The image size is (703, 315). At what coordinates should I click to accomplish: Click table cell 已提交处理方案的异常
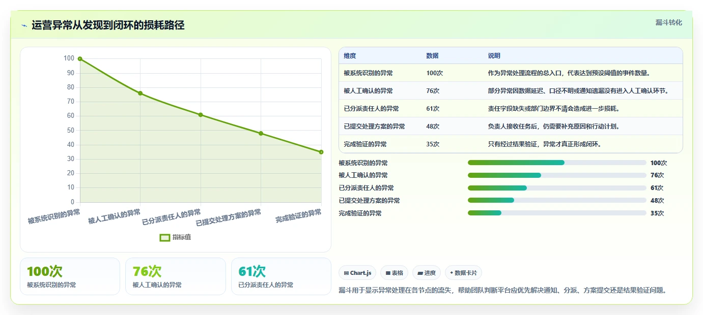[x=374, y=127]
